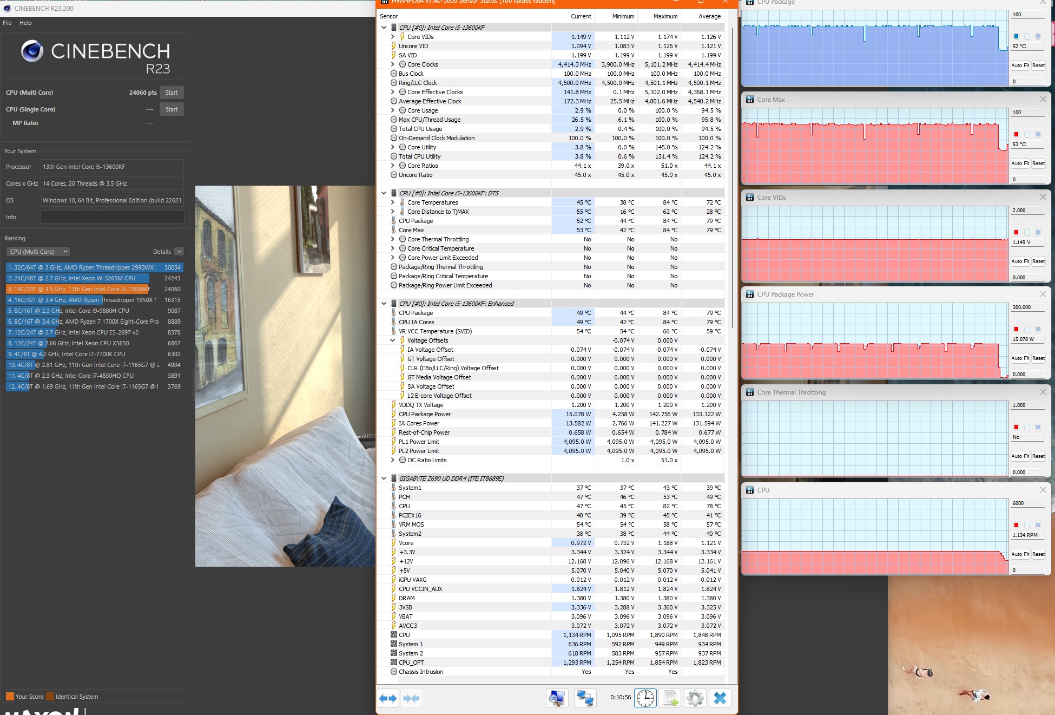Image resolution: width=1055 pixels, height=715 pixels.
Task: Open the CPU (Multi Core) ranking dropdown
Action: (38, 252)
